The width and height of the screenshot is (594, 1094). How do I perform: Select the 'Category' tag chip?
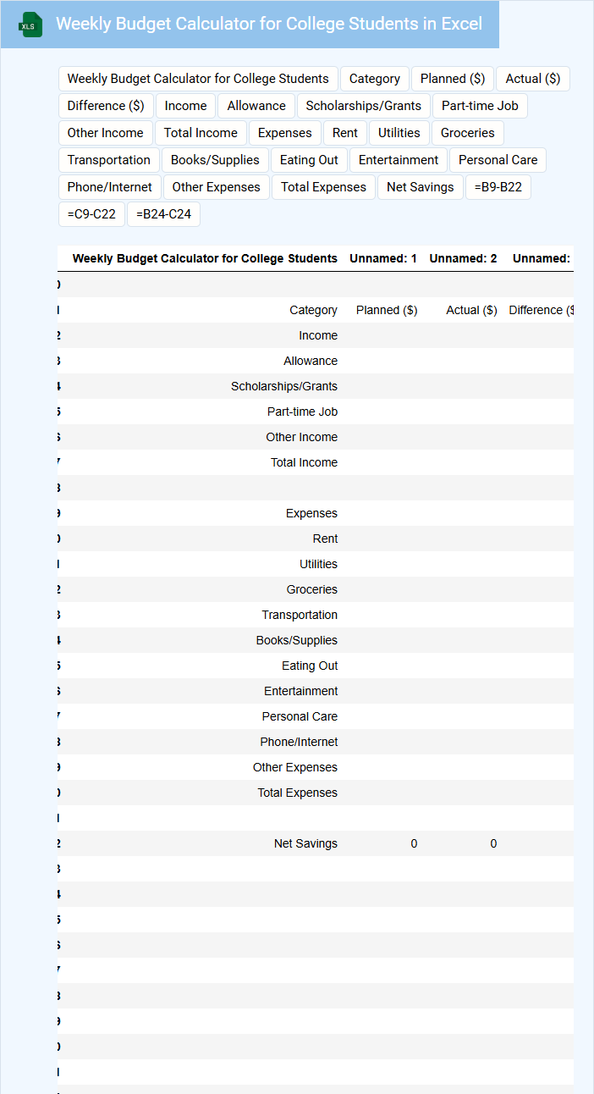point(374,79)
